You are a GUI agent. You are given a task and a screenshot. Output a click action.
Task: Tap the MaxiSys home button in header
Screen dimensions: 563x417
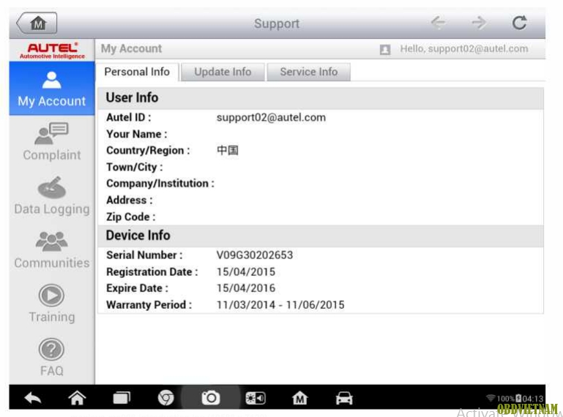pyautogui.click(x=37, y=23)
